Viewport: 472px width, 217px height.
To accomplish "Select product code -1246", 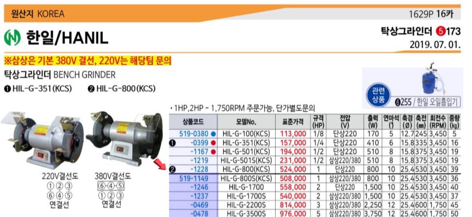I will 199,188.
